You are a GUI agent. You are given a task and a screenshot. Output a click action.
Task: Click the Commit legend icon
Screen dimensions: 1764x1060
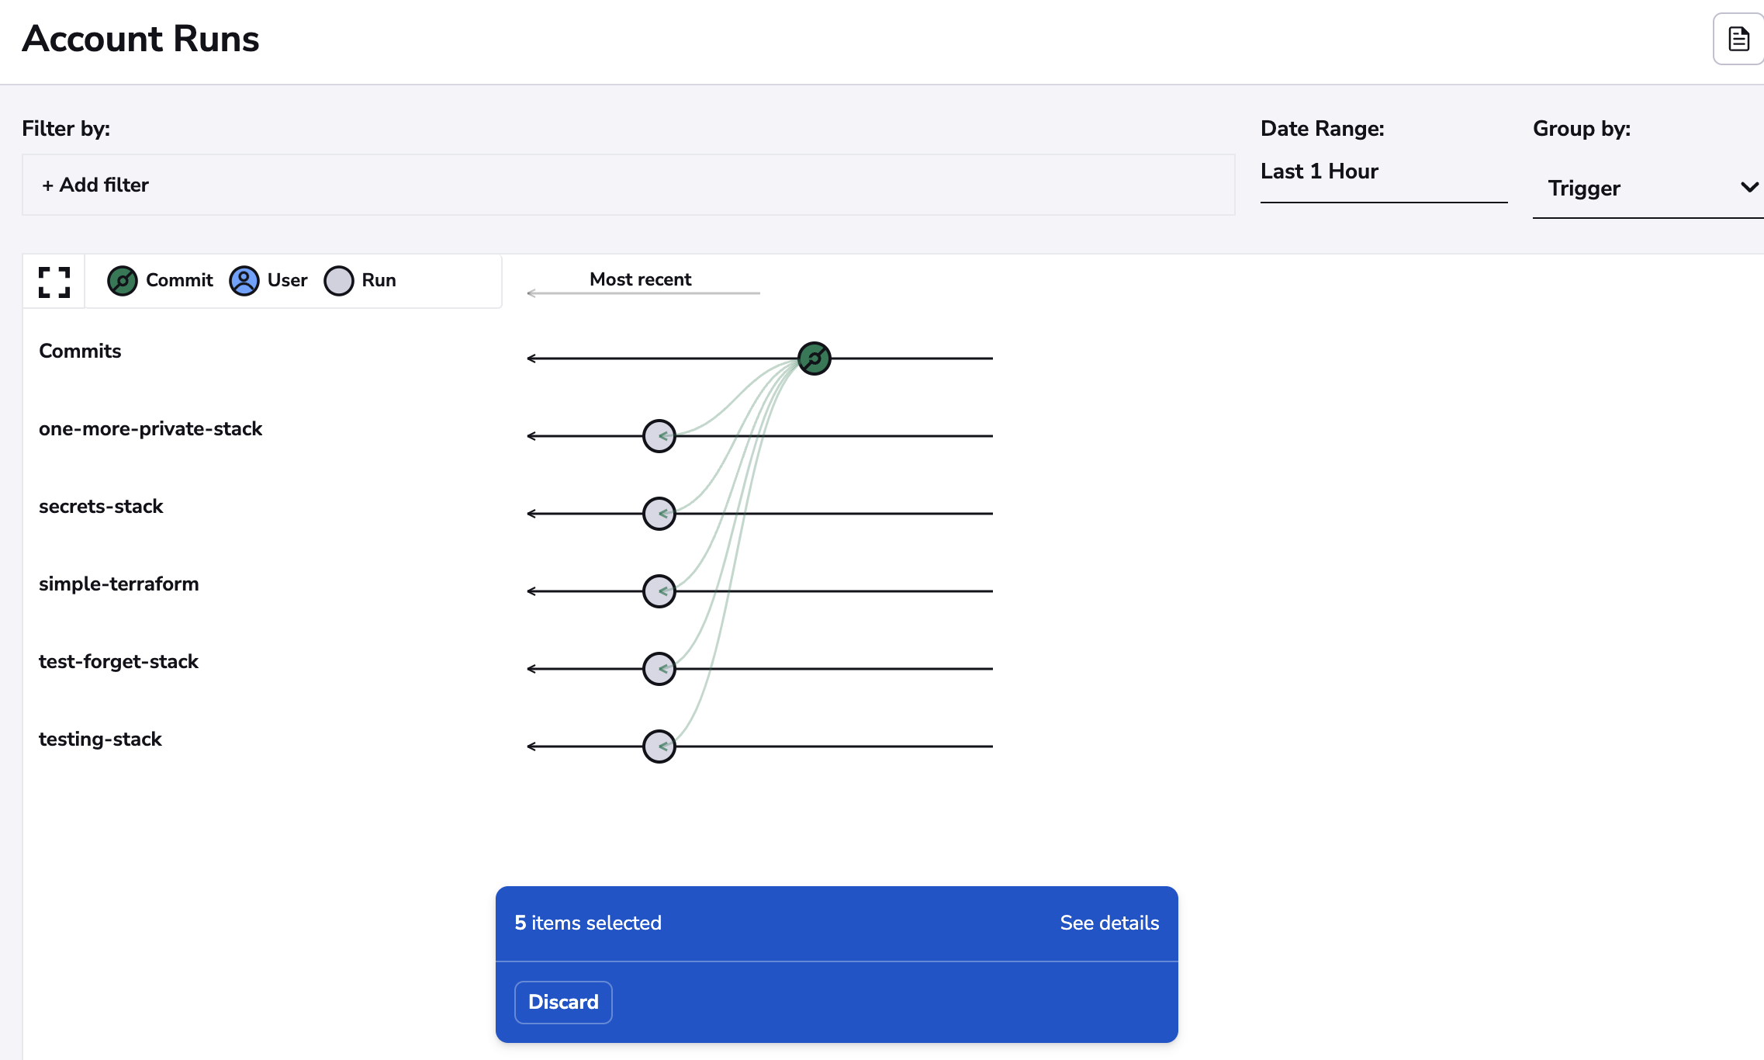point(122,281)
